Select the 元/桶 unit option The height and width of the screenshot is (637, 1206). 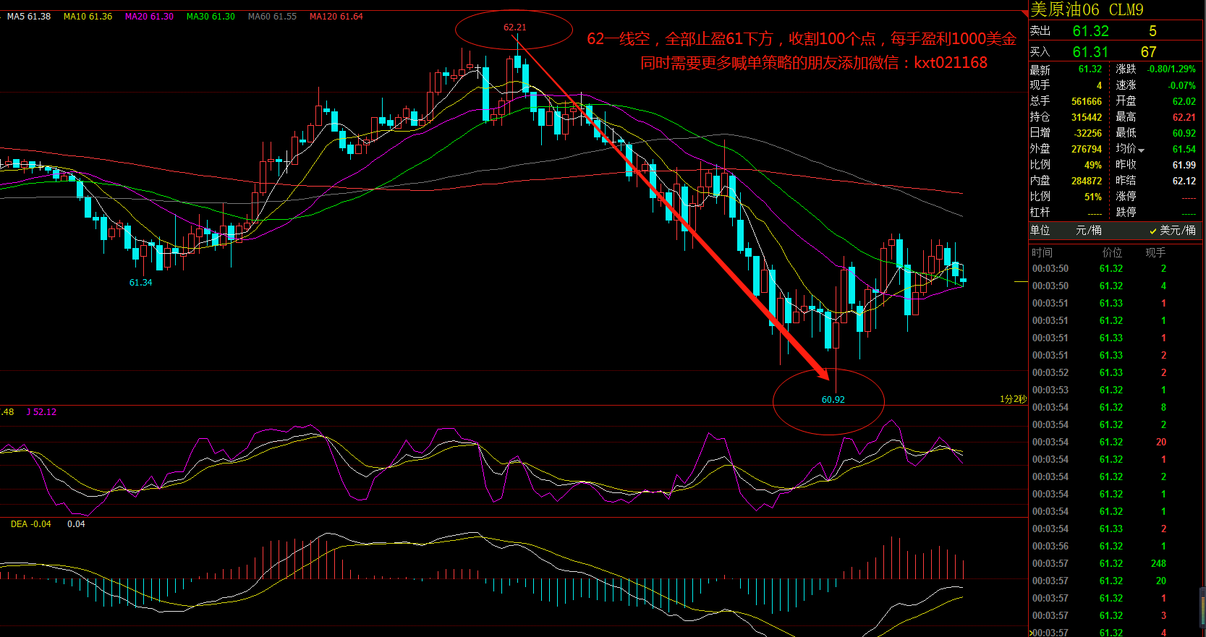(x=1088, y=230)
